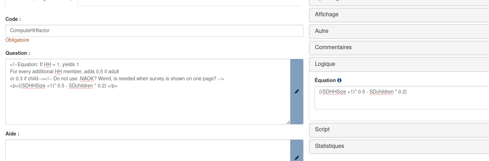Collapse the Logique panel
This screenshot has height=161, width=489.
point(399,64)
